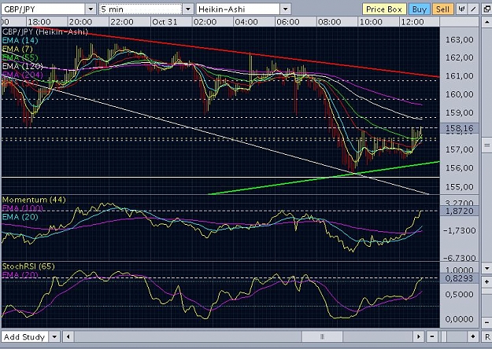Viewport: 492px width, 349px height.
Task: Open the Heikin-Ashi chart type dropdown arrow
Action: click(x=286, y=9)
